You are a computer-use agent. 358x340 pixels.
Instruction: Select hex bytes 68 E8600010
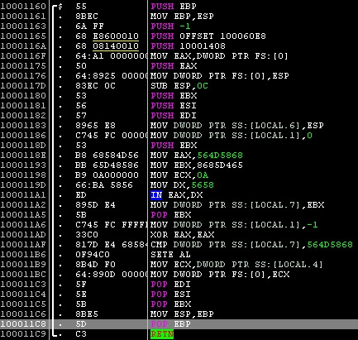pyautogui.click(x=107, y=36)
